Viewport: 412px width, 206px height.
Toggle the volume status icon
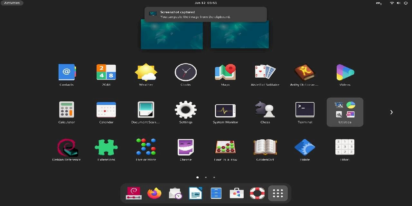(398, 3)
